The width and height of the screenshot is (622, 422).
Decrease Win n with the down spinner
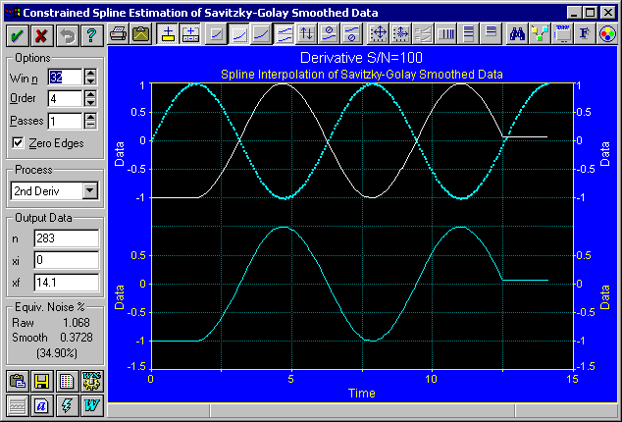[90, 81]
